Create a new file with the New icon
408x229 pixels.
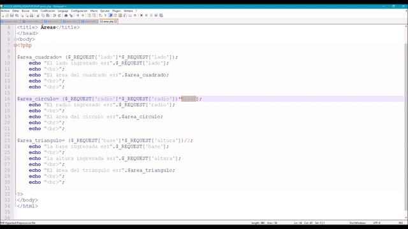click(x=3, y=15)
